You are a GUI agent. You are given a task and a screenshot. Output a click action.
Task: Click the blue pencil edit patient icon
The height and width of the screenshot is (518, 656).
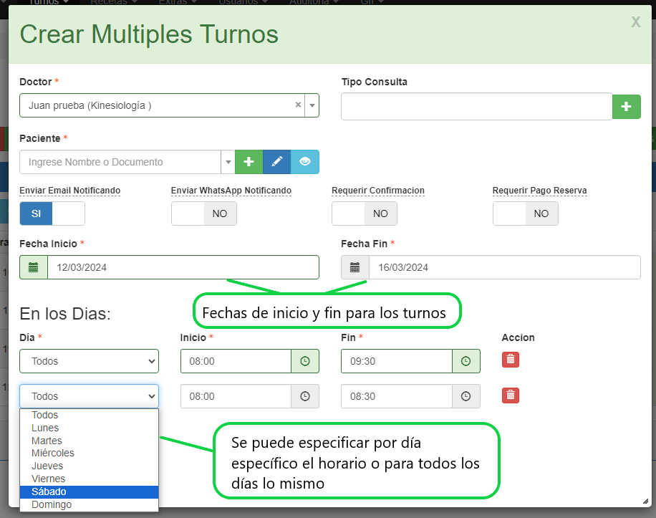tap(276, 162)
